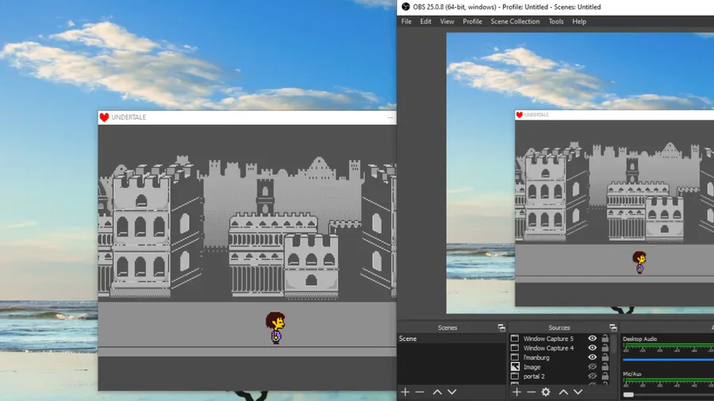
Task: Open the File menu in OBS
Action: [406, 21]
